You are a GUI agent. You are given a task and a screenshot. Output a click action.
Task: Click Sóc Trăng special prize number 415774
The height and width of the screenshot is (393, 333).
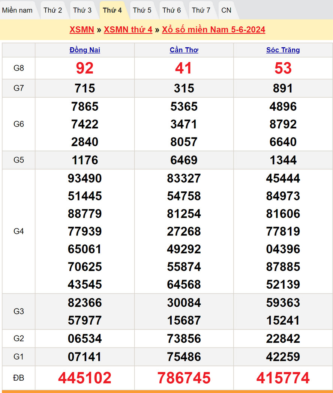283,378
